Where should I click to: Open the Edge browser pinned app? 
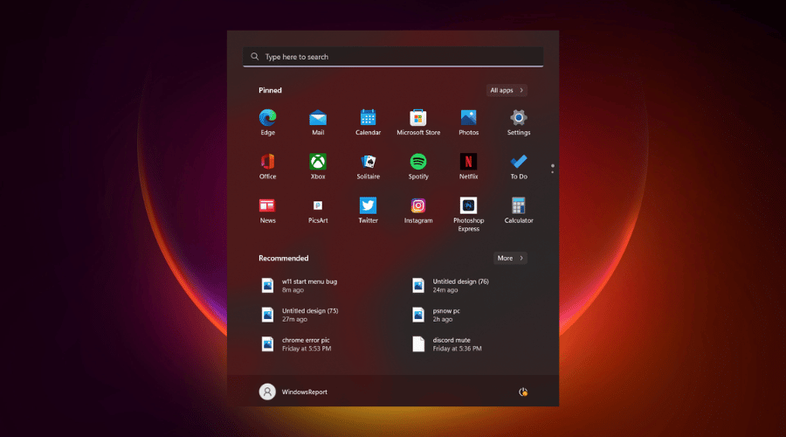(x=268, y=122)
